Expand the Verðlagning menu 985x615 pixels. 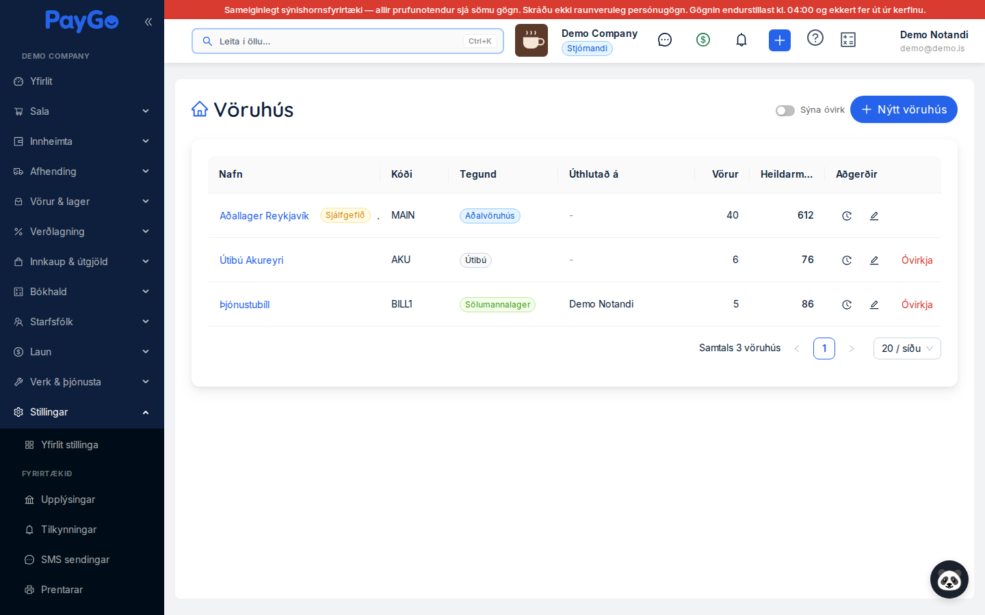tap(82, 232)
